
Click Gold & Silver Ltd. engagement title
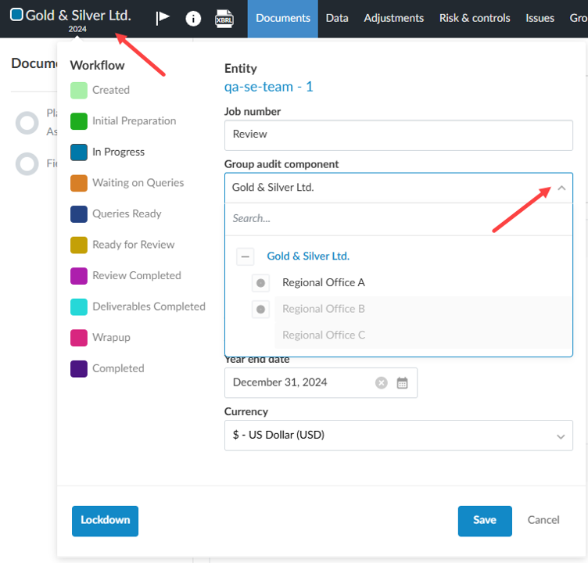[x=78, y=16]
